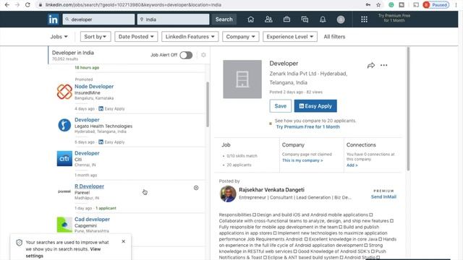The width and height of the screenshot is (463, 260).
Task: Open the Date Posted filter
Action: pos(136,37)
